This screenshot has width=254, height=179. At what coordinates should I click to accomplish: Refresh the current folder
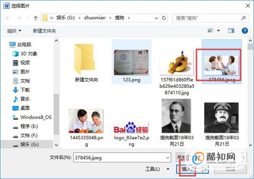point(164,18)
